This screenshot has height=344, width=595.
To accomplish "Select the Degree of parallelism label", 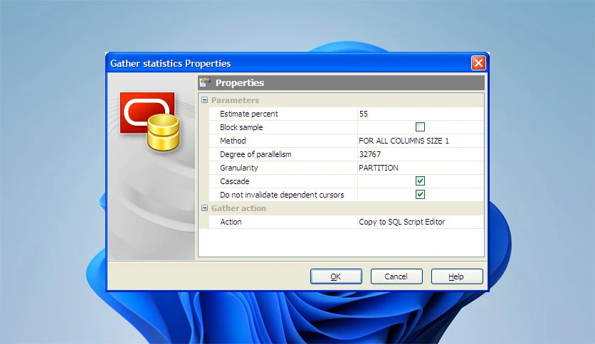I will [x=256, y=154].
